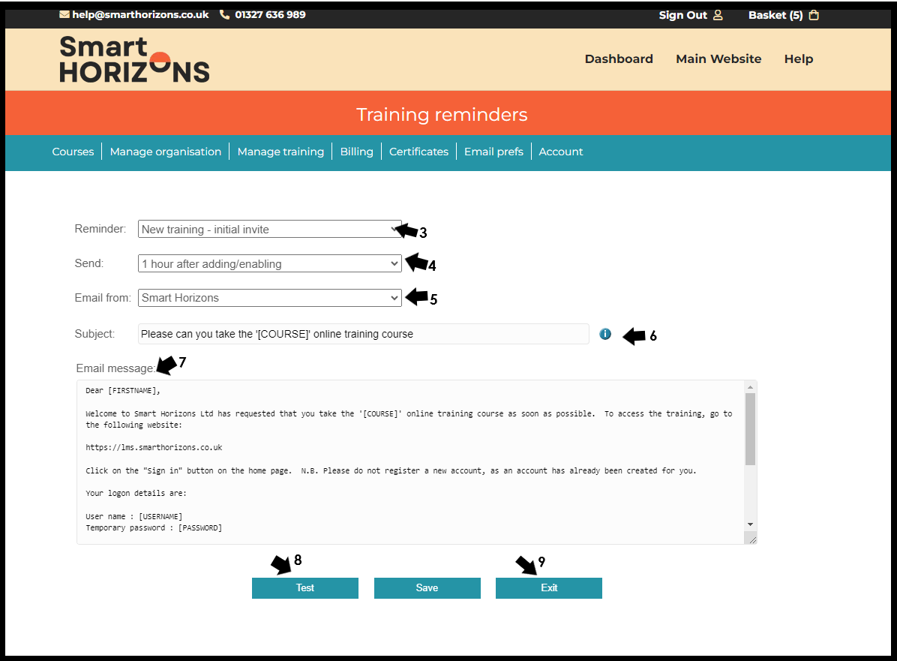Click the 'User name : [USERNAME]' line
897x661 pixels.
[133, 516]
